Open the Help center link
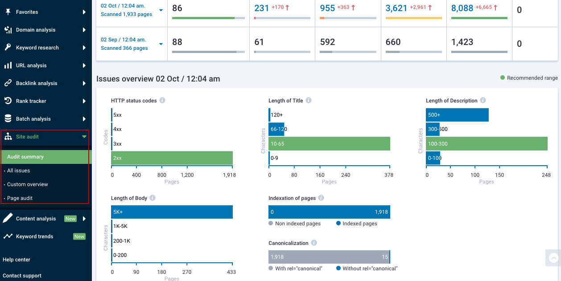The height and width of the screenshot is (281, 561). tap(16, 260)
